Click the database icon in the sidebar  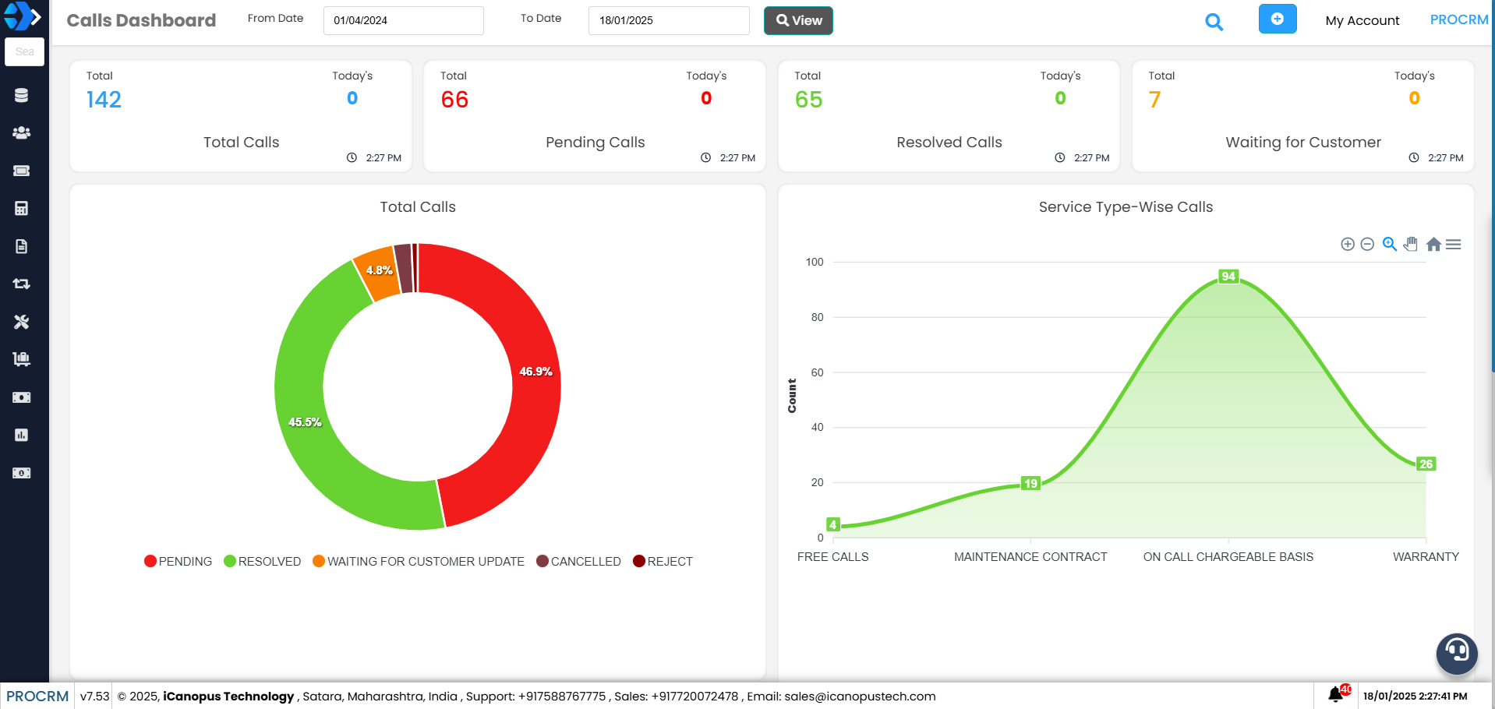21,95
